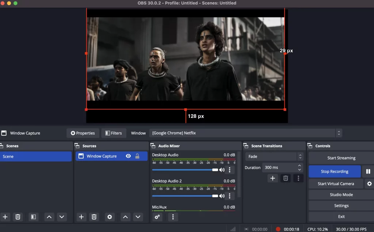Open Properties for the selected source
The image size is (374, 232).
point(83,133)
